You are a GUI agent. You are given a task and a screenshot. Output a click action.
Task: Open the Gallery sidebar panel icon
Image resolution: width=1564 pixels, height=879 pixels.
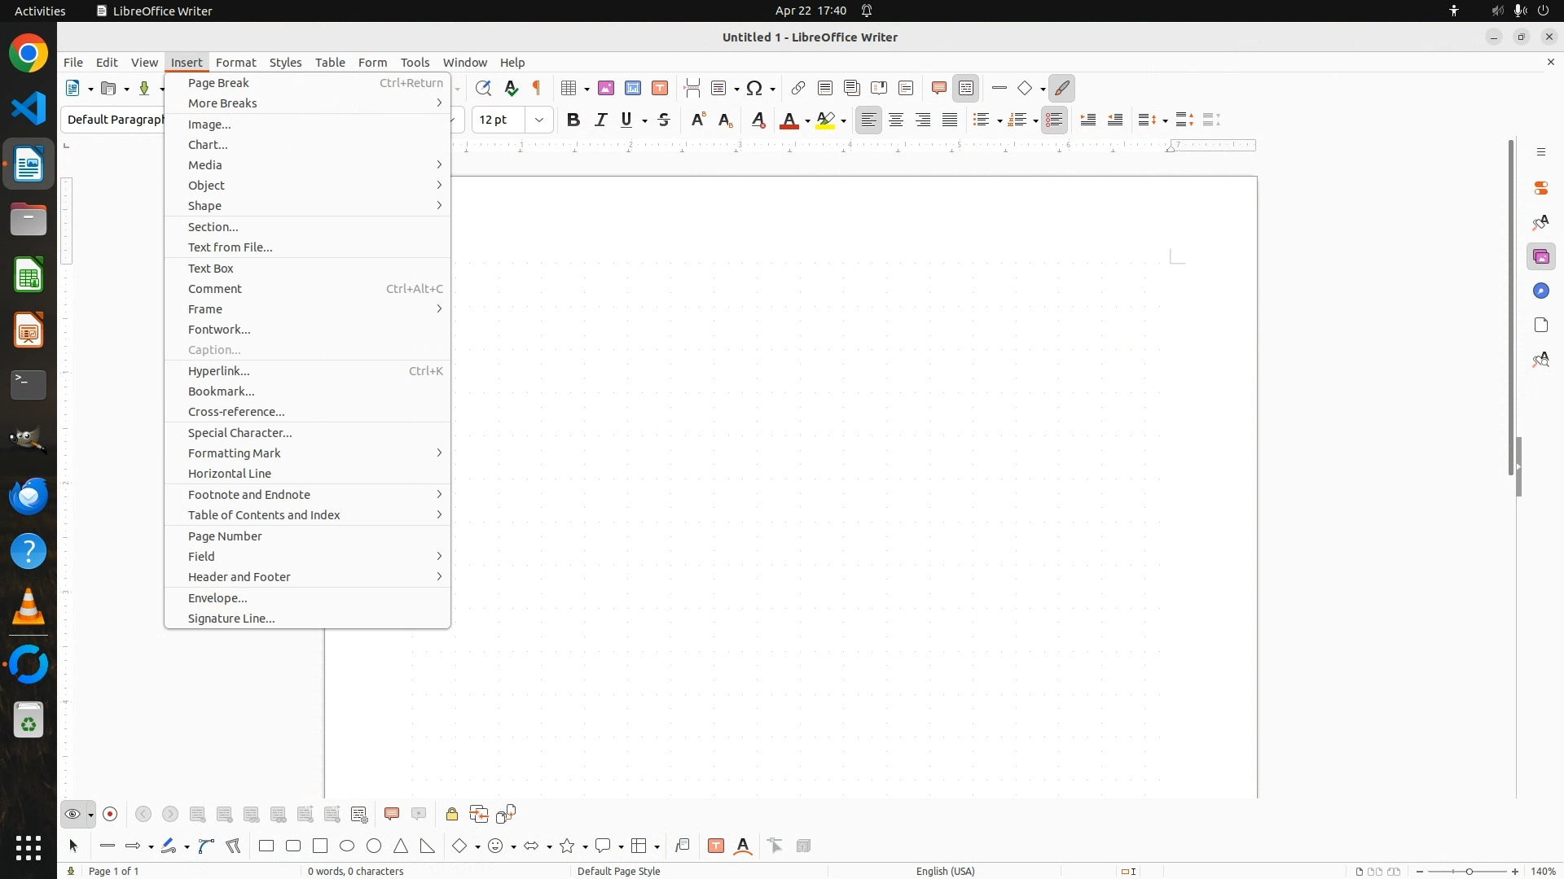click(1540, 256)
